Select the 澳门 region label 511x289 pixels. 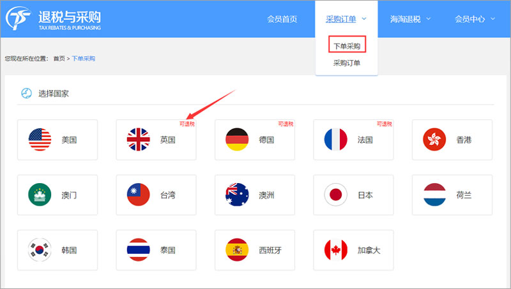pyautogui.click(x=69, y=195)
